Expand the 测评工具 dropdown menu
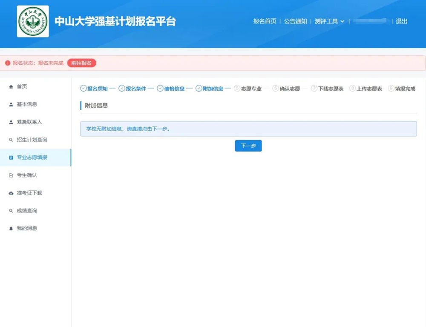The image size is (426, 327). [x=329, y=21]
